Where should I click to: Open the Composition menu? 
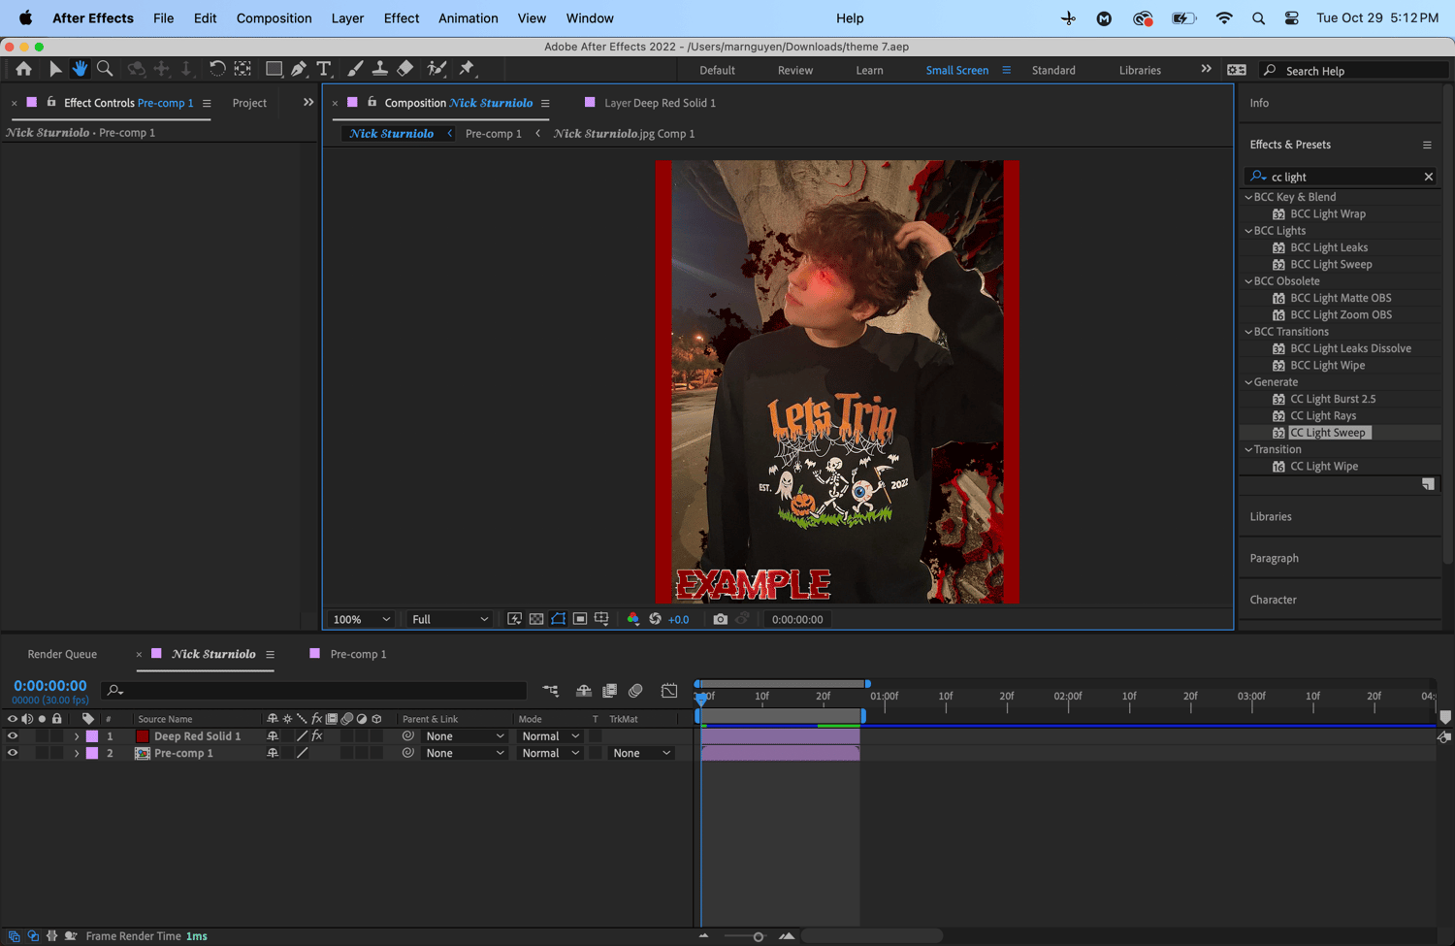click(274, 18)
